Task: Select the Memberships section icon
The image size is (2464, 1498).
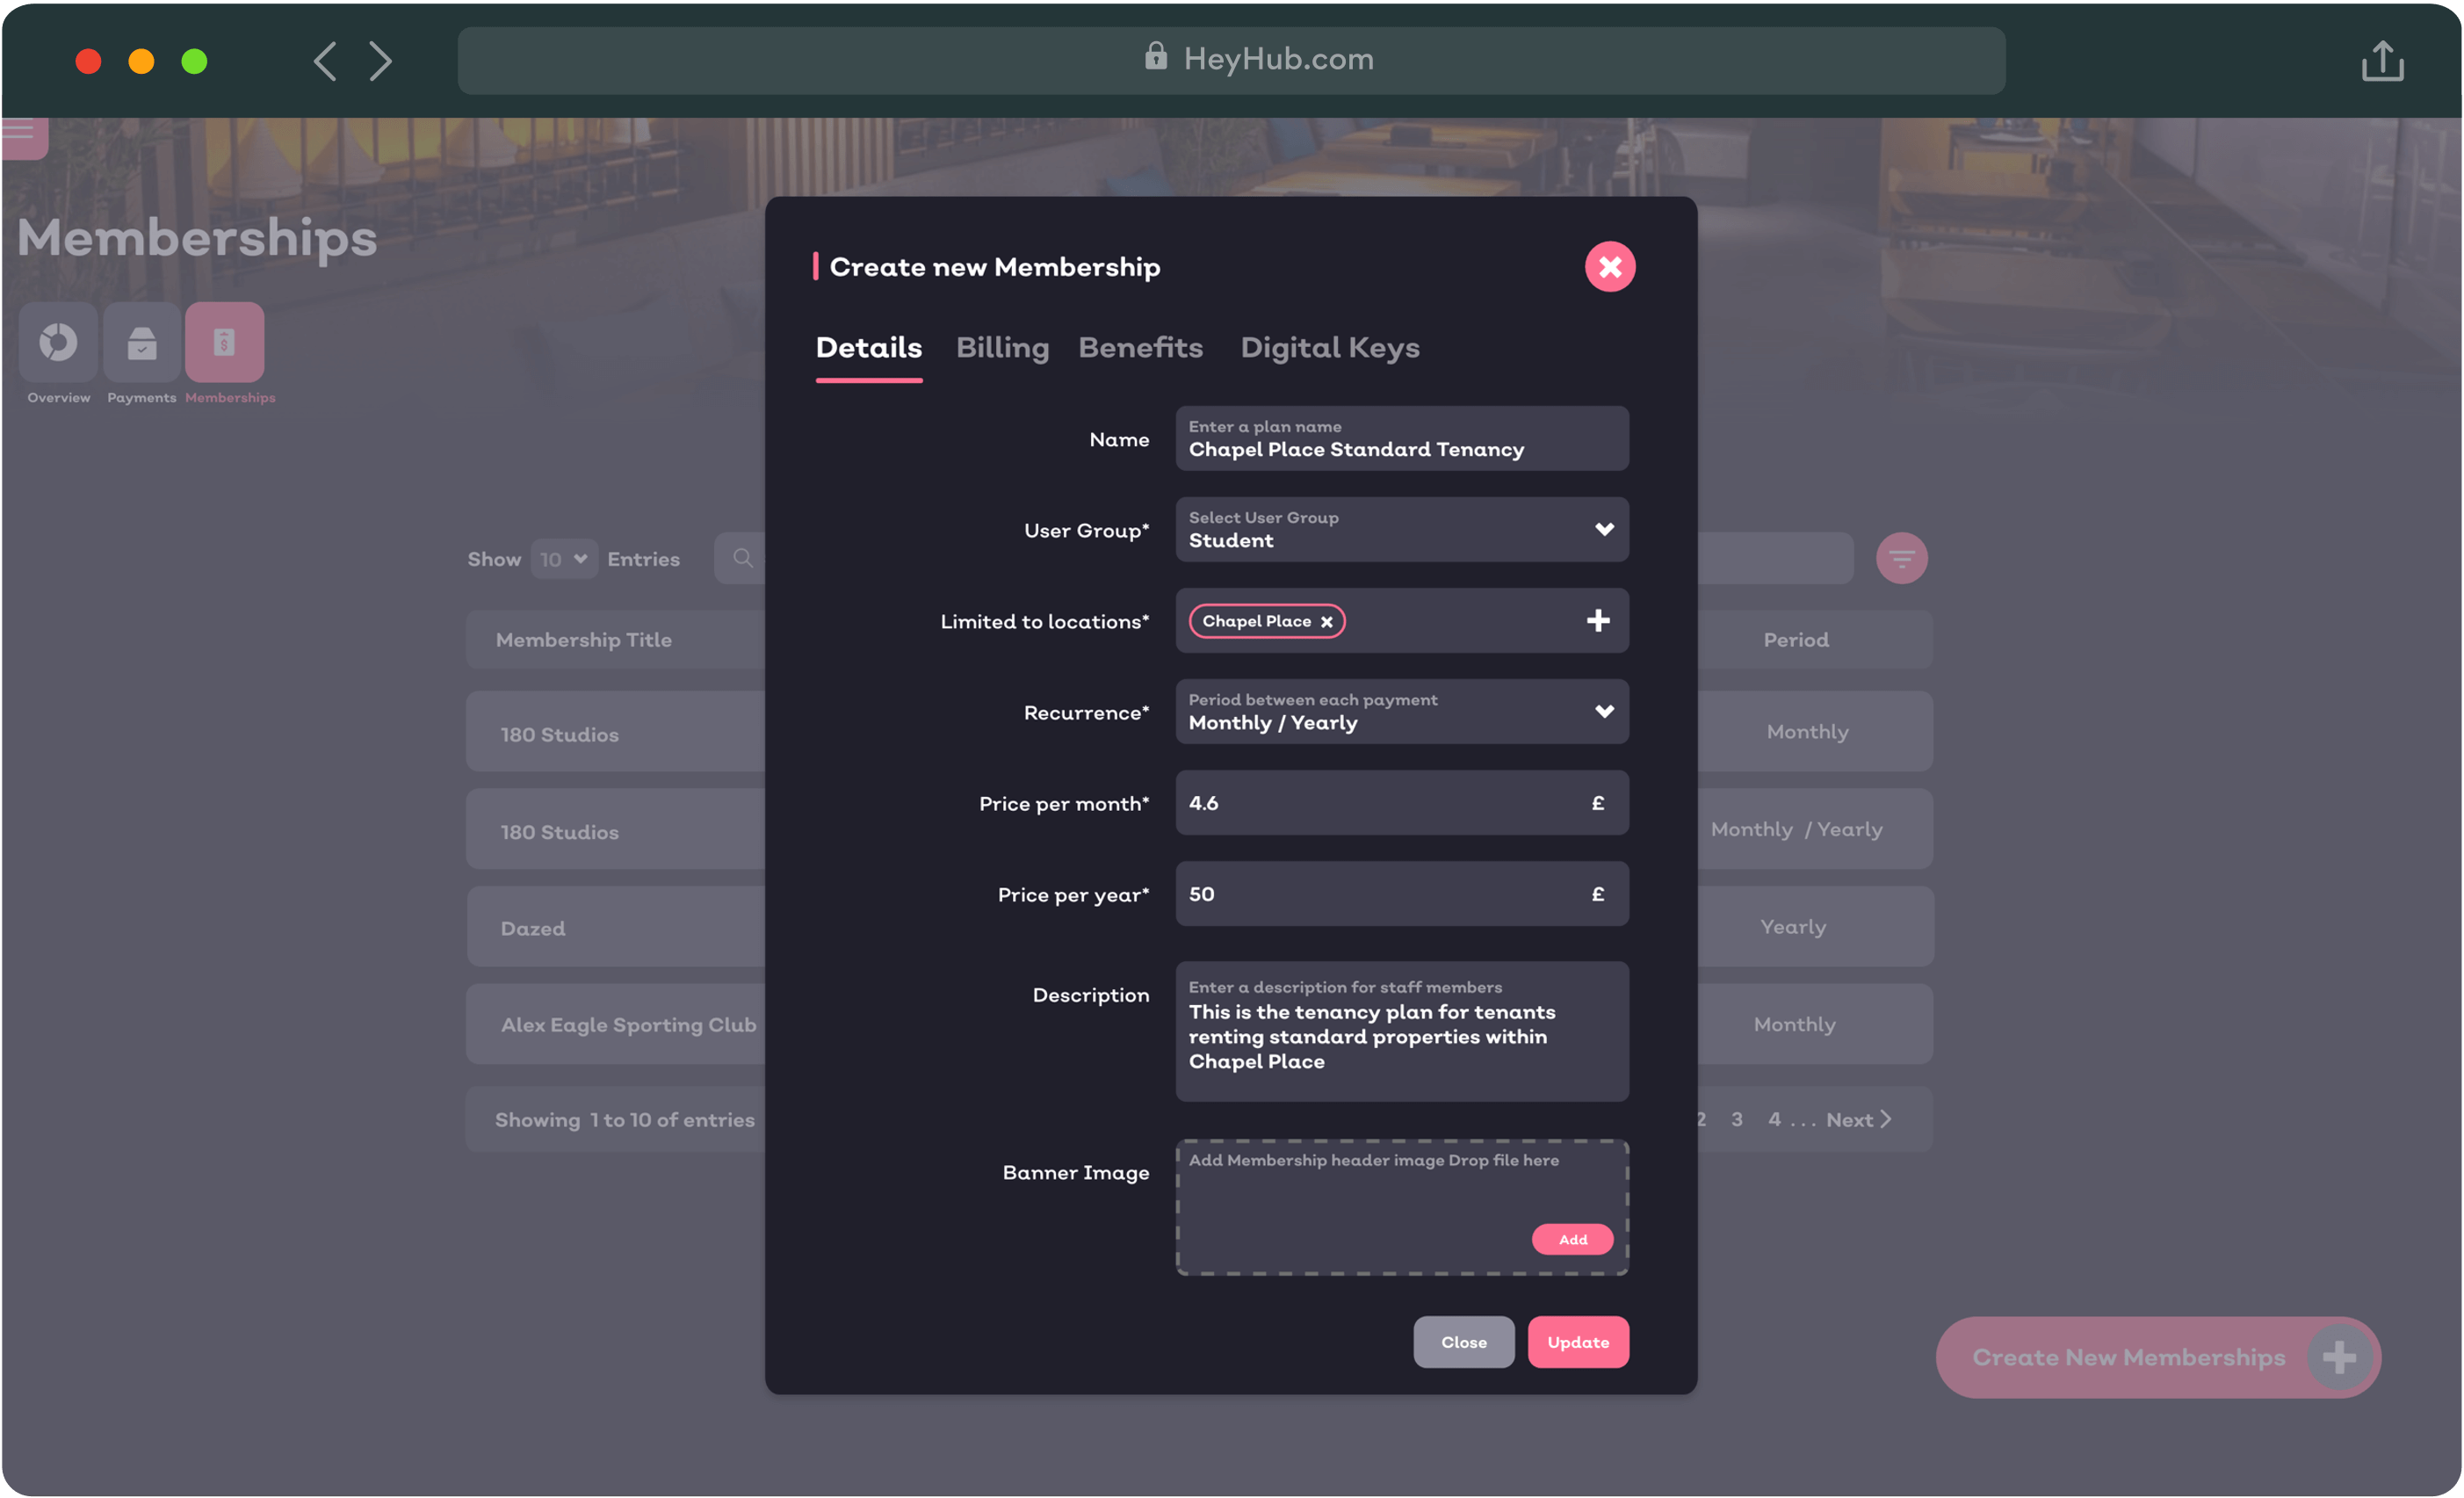Action: click(224, 343)
